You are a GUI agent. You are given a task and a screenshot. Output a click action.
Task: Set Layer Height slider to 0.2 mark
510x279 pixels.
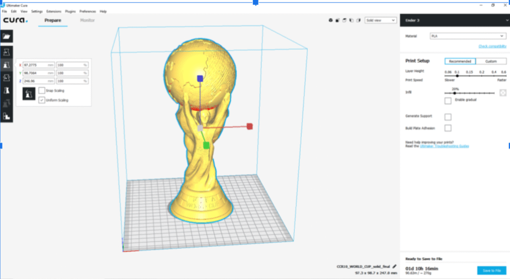[482, 76]
